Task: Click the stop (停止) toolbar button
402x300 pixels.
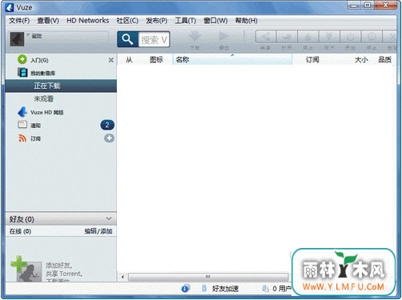Action: 372,37
